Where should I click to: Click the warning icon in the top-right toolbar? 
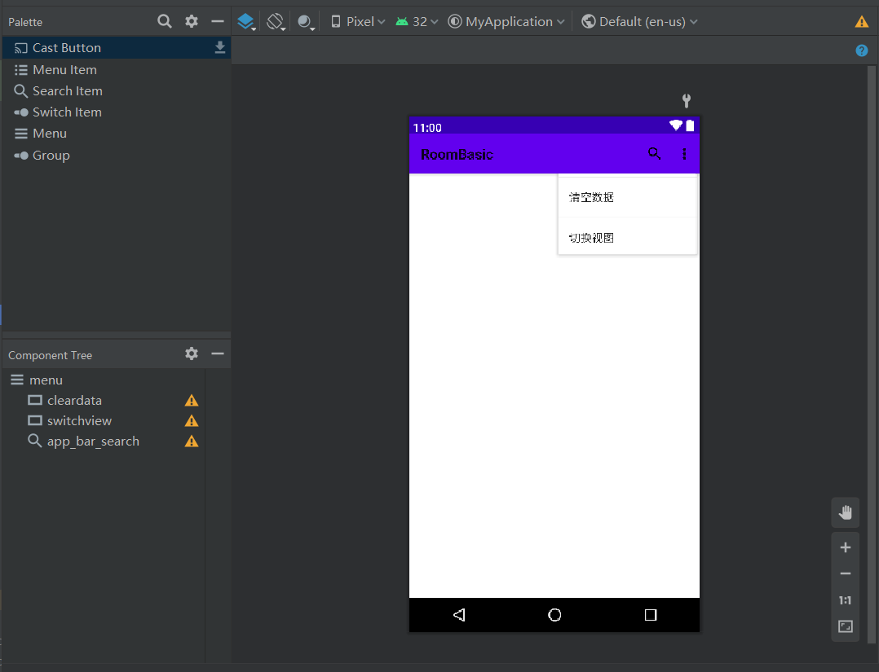pos(862,22)
